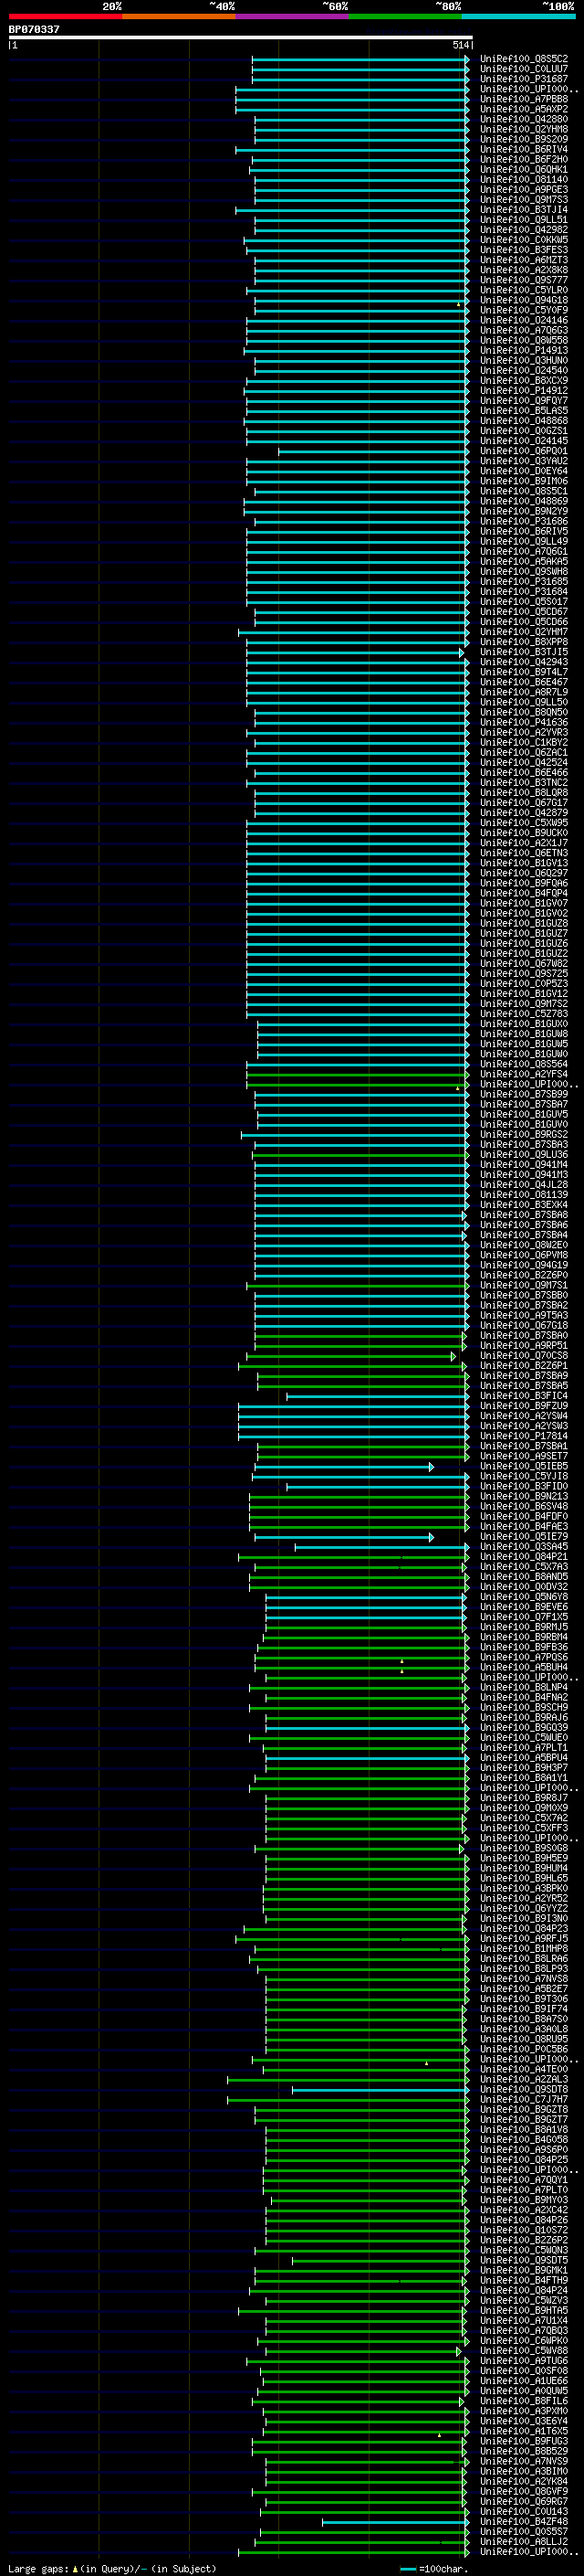Select hit label UniRef100_B3FES3
Screen dimensions: 584x2576
point(524,250)
